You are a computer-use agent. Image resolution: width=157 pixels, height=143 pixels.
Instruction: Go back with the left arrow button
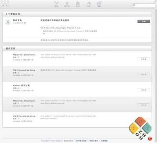tap(3, 5)
